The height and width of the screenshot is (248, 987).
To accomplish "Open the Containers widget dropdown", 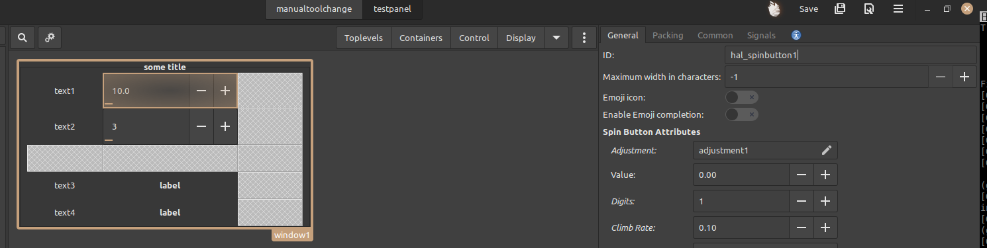I will pyautogui.click(x=421, y=38).
